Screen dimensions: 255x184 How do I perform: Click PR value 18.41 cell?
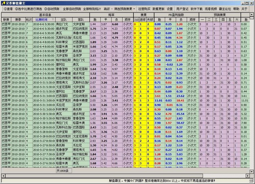181,101
